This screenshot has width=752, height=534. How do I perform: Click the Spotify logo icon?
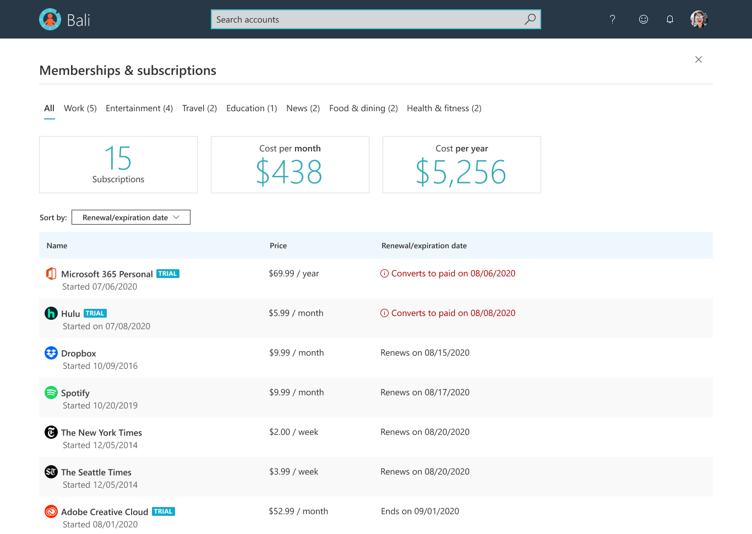coord(51,393)
